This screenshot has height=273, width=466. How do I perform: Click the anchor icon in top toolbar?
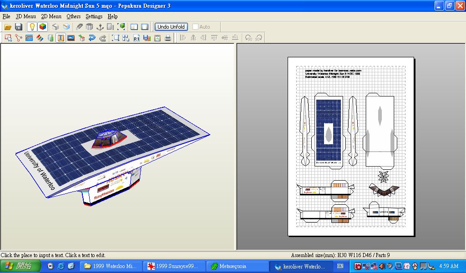click(x=100, y=27)
